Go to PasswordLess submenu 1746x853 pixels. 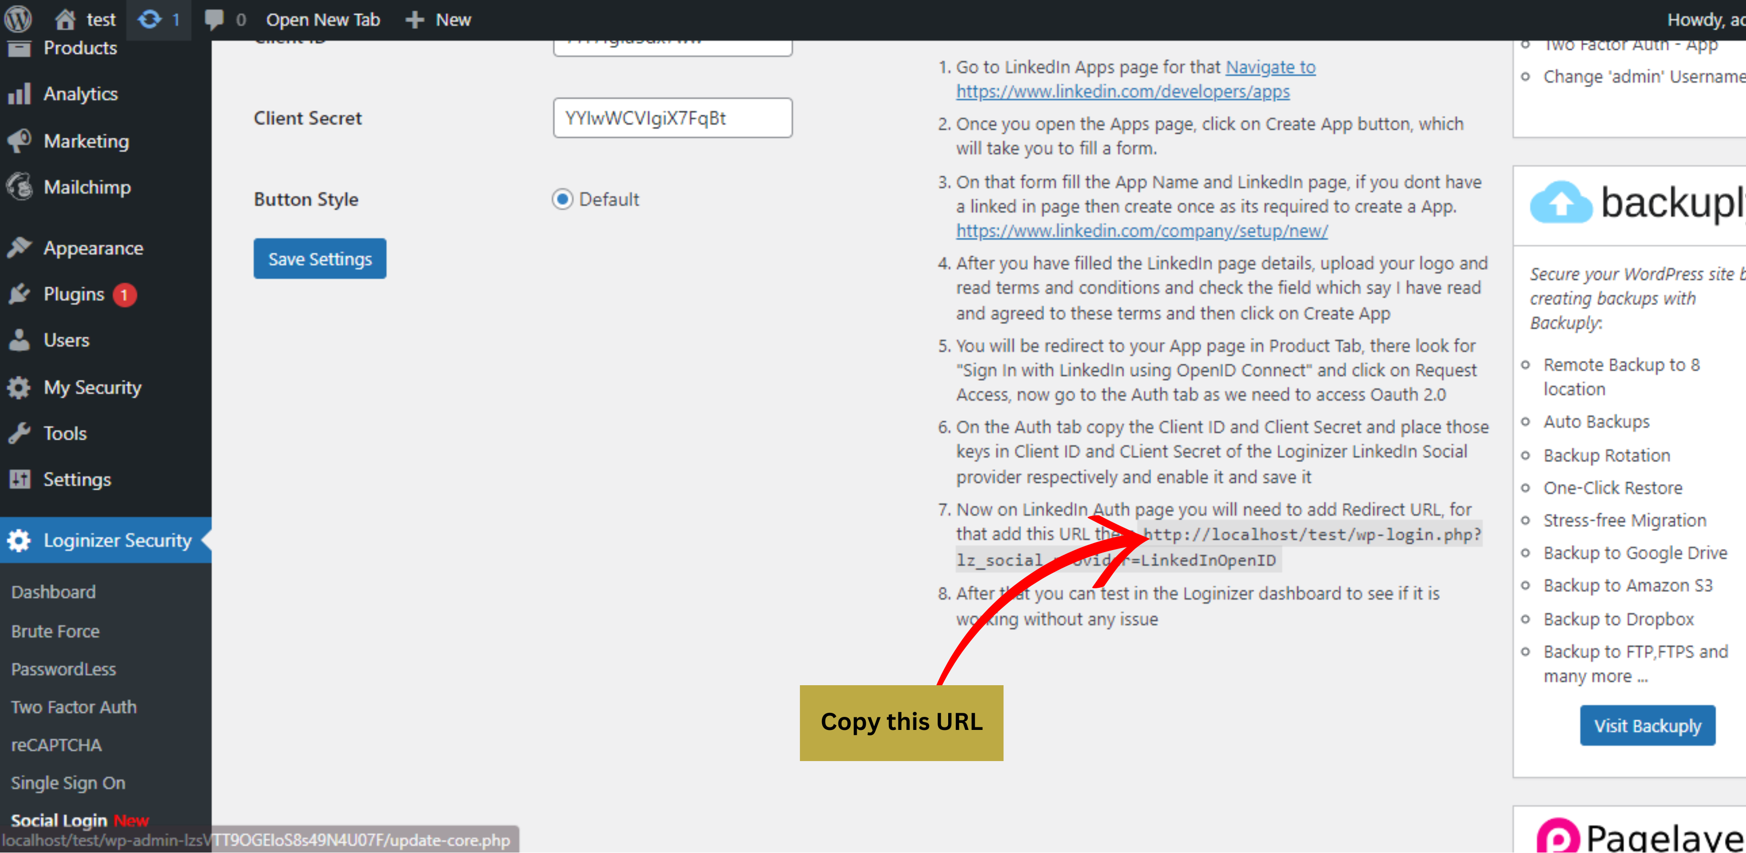(x=64, y=670)
